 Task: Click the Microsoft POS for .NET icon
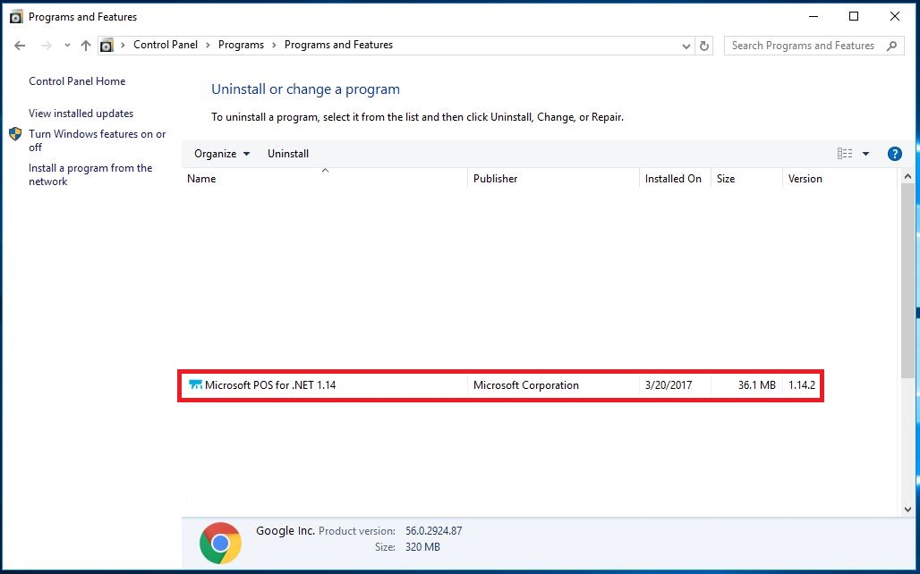[x=195, y=385]
